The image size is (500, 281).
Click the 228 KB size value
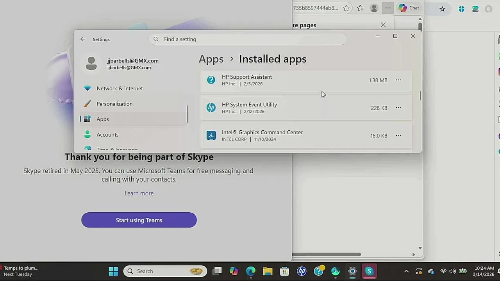tap(379, 108)
